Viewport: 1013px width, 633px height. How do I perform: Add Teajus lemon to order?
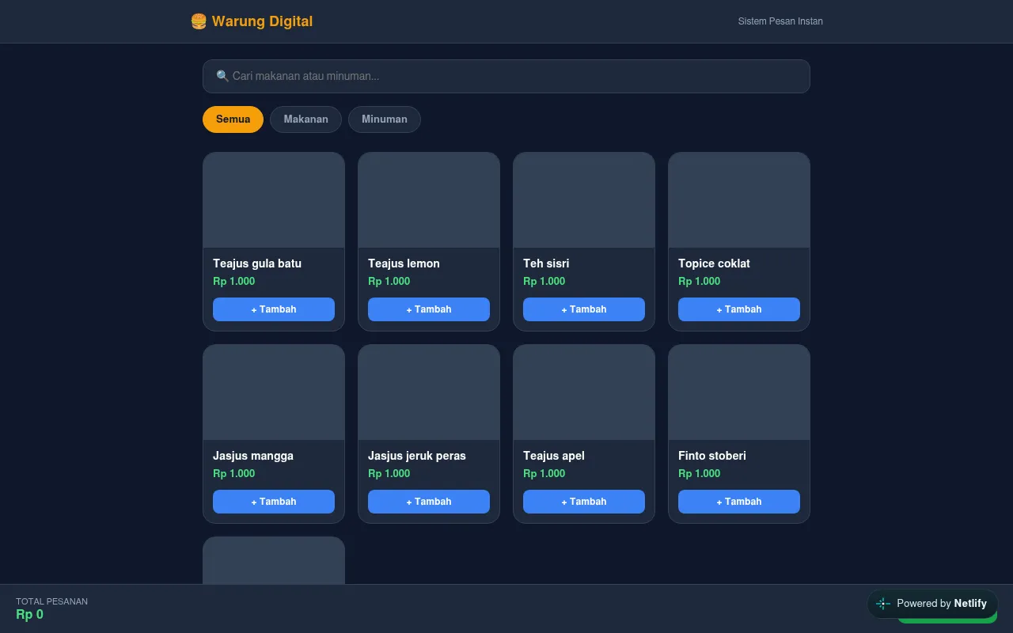pyautogui.click(x=429, y=309)
